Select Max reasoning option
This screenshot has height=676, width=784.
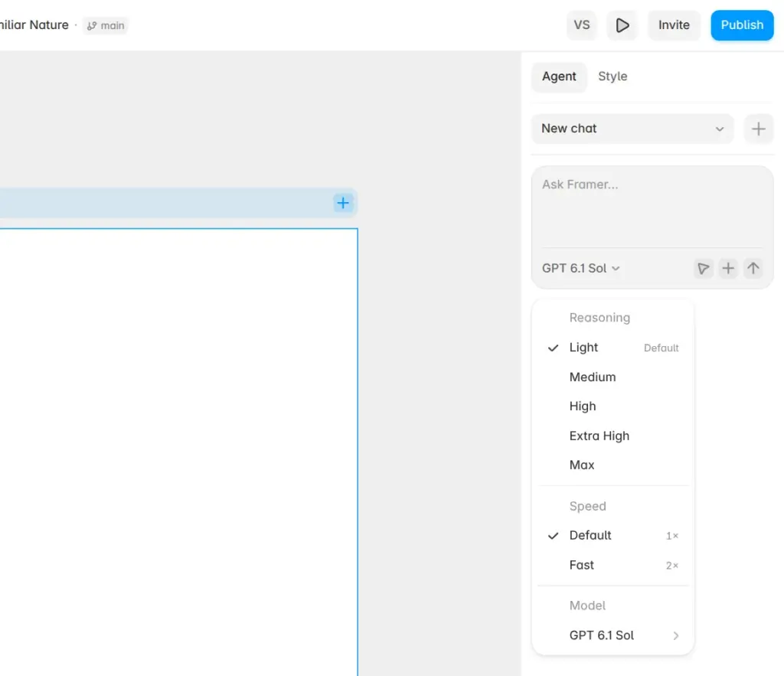(x=613, y=465)
